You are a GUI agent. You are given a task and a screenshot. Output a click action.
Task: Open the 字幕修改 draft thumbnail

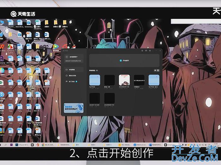pyautogui.click(x=139, y=80)
